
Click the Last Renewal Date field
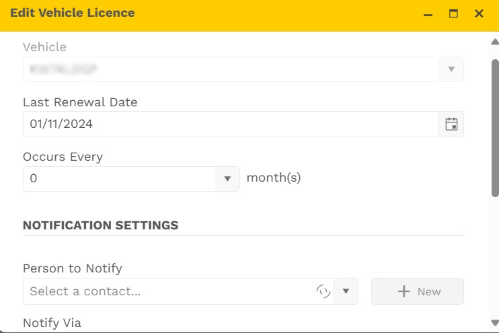tap(231, 124)
